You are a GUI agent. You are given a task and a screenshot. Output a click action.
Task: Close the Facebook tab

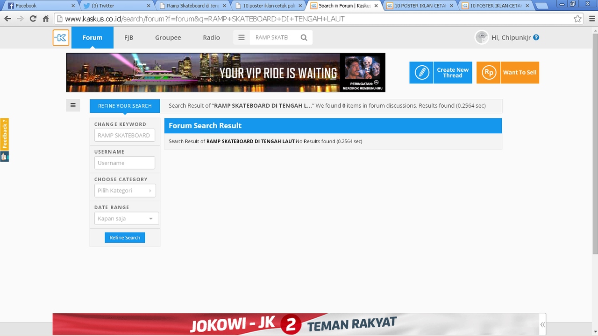[x=73, y=6]
